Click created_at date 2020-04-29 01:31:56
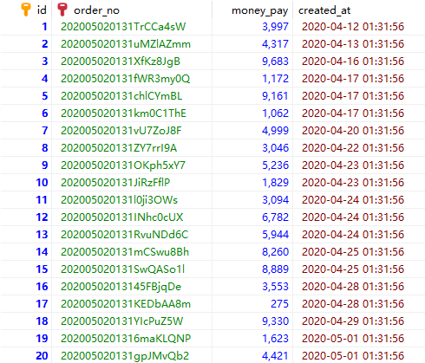The width and height of the screenshot is (425, 363). [353, 321]
